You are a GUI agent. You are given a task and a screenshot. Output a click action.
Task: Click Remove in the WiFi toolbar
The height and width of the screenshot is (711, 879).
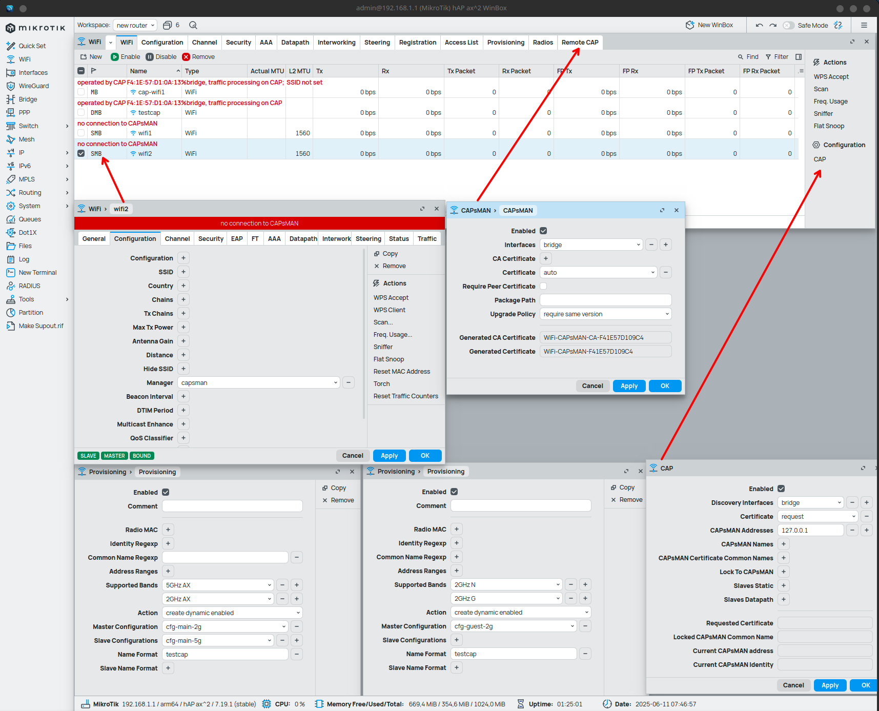click(x=198, y=57)
